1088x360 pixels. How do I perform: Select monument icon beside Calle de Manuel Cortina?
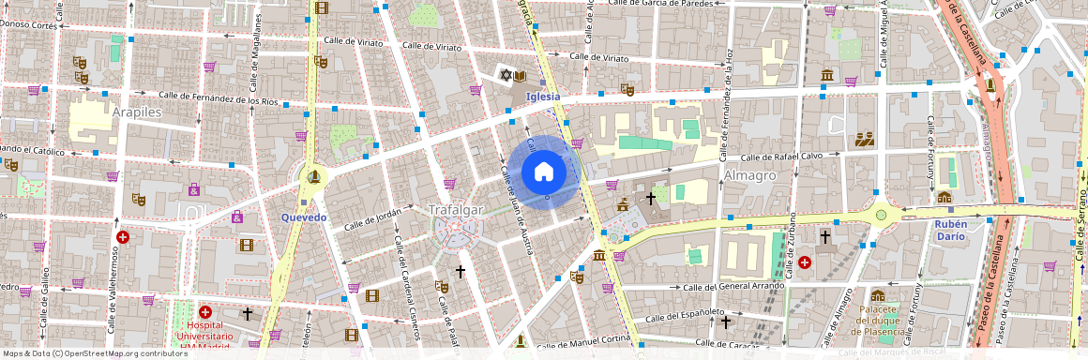pos(520,340)
